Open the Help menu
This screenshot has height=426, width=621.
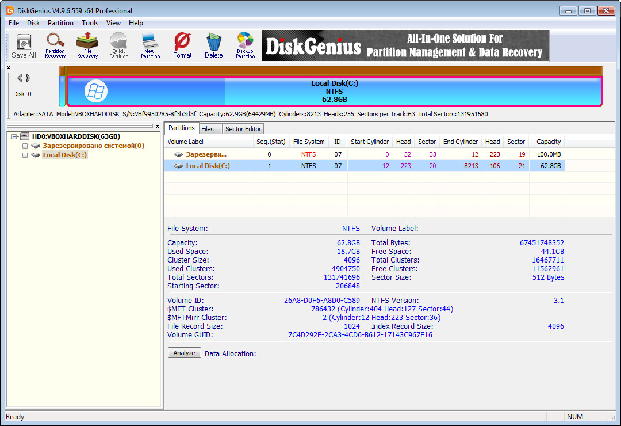click(x=136, y=23)
